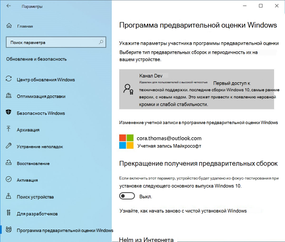The height and width of the screenshot is (242, 285).
Task: Click the Восстановление icon
Action: [9, 163]
